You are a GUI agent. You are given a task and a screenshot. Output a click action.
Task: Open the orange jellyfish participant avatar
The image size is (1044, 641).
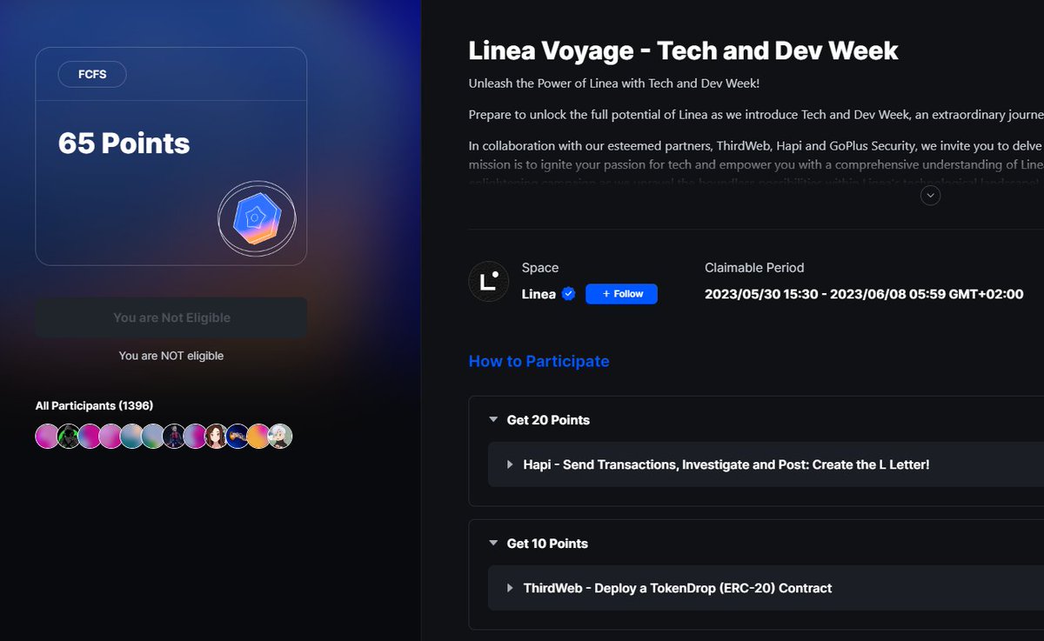(x=238, y=437)
